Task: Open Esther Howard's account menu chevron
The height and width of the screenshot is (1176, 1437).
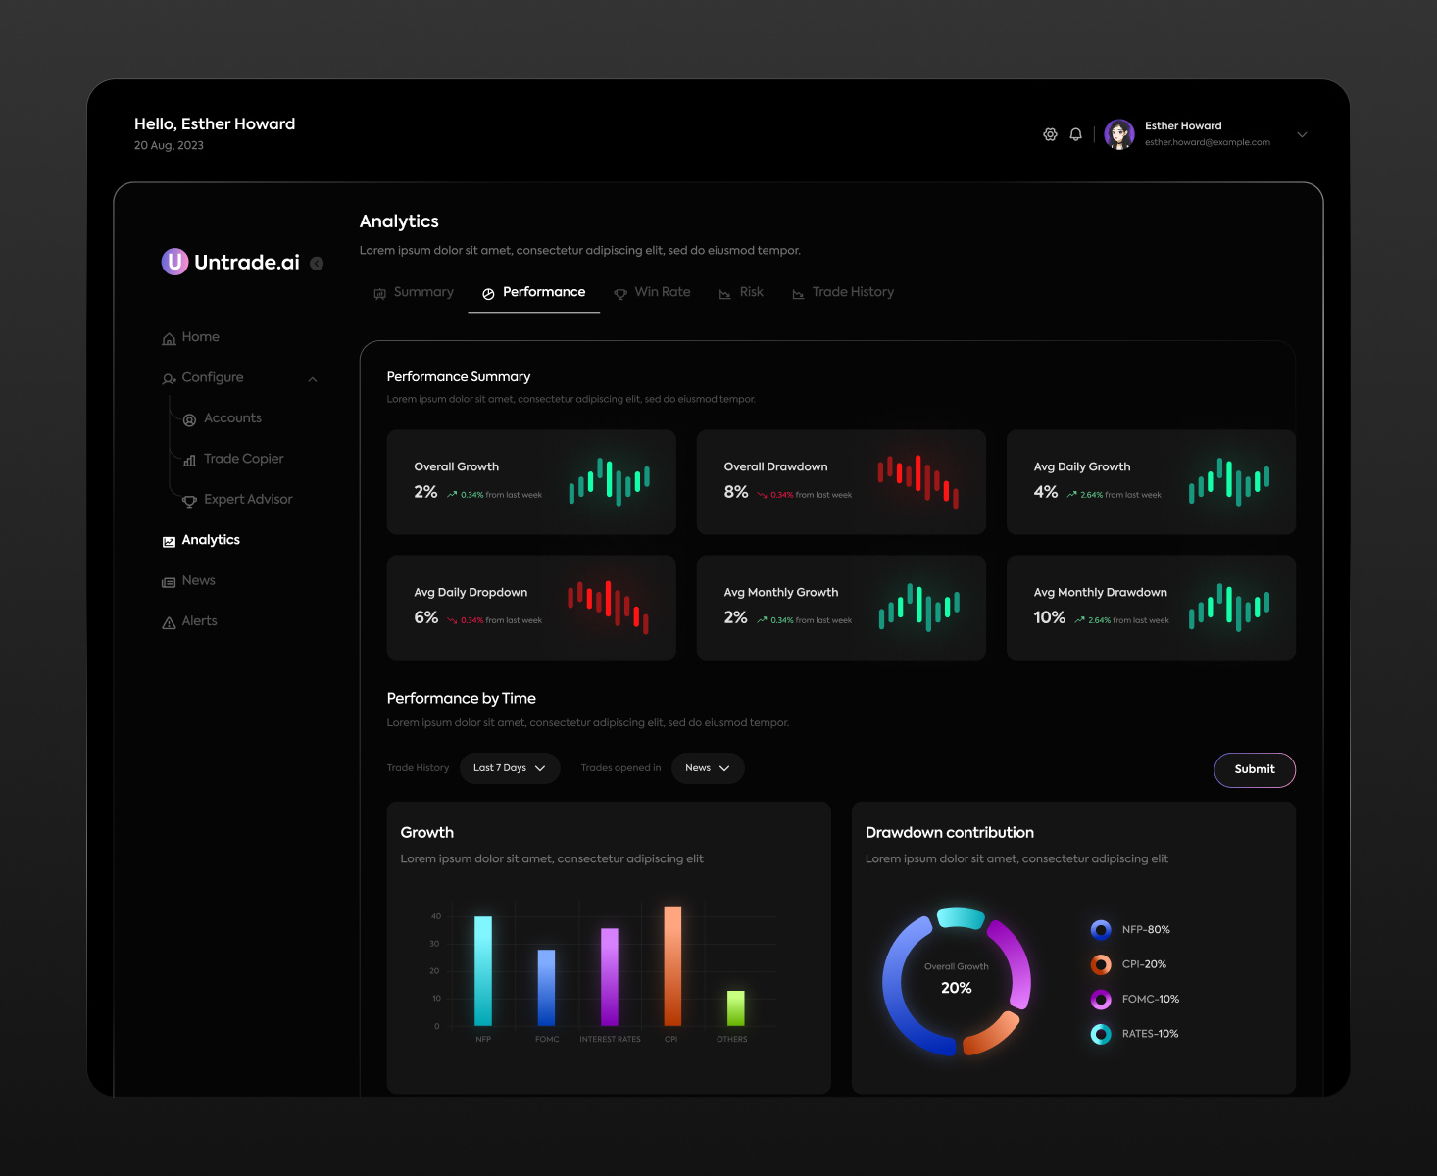Action: tap(1301, 134)
